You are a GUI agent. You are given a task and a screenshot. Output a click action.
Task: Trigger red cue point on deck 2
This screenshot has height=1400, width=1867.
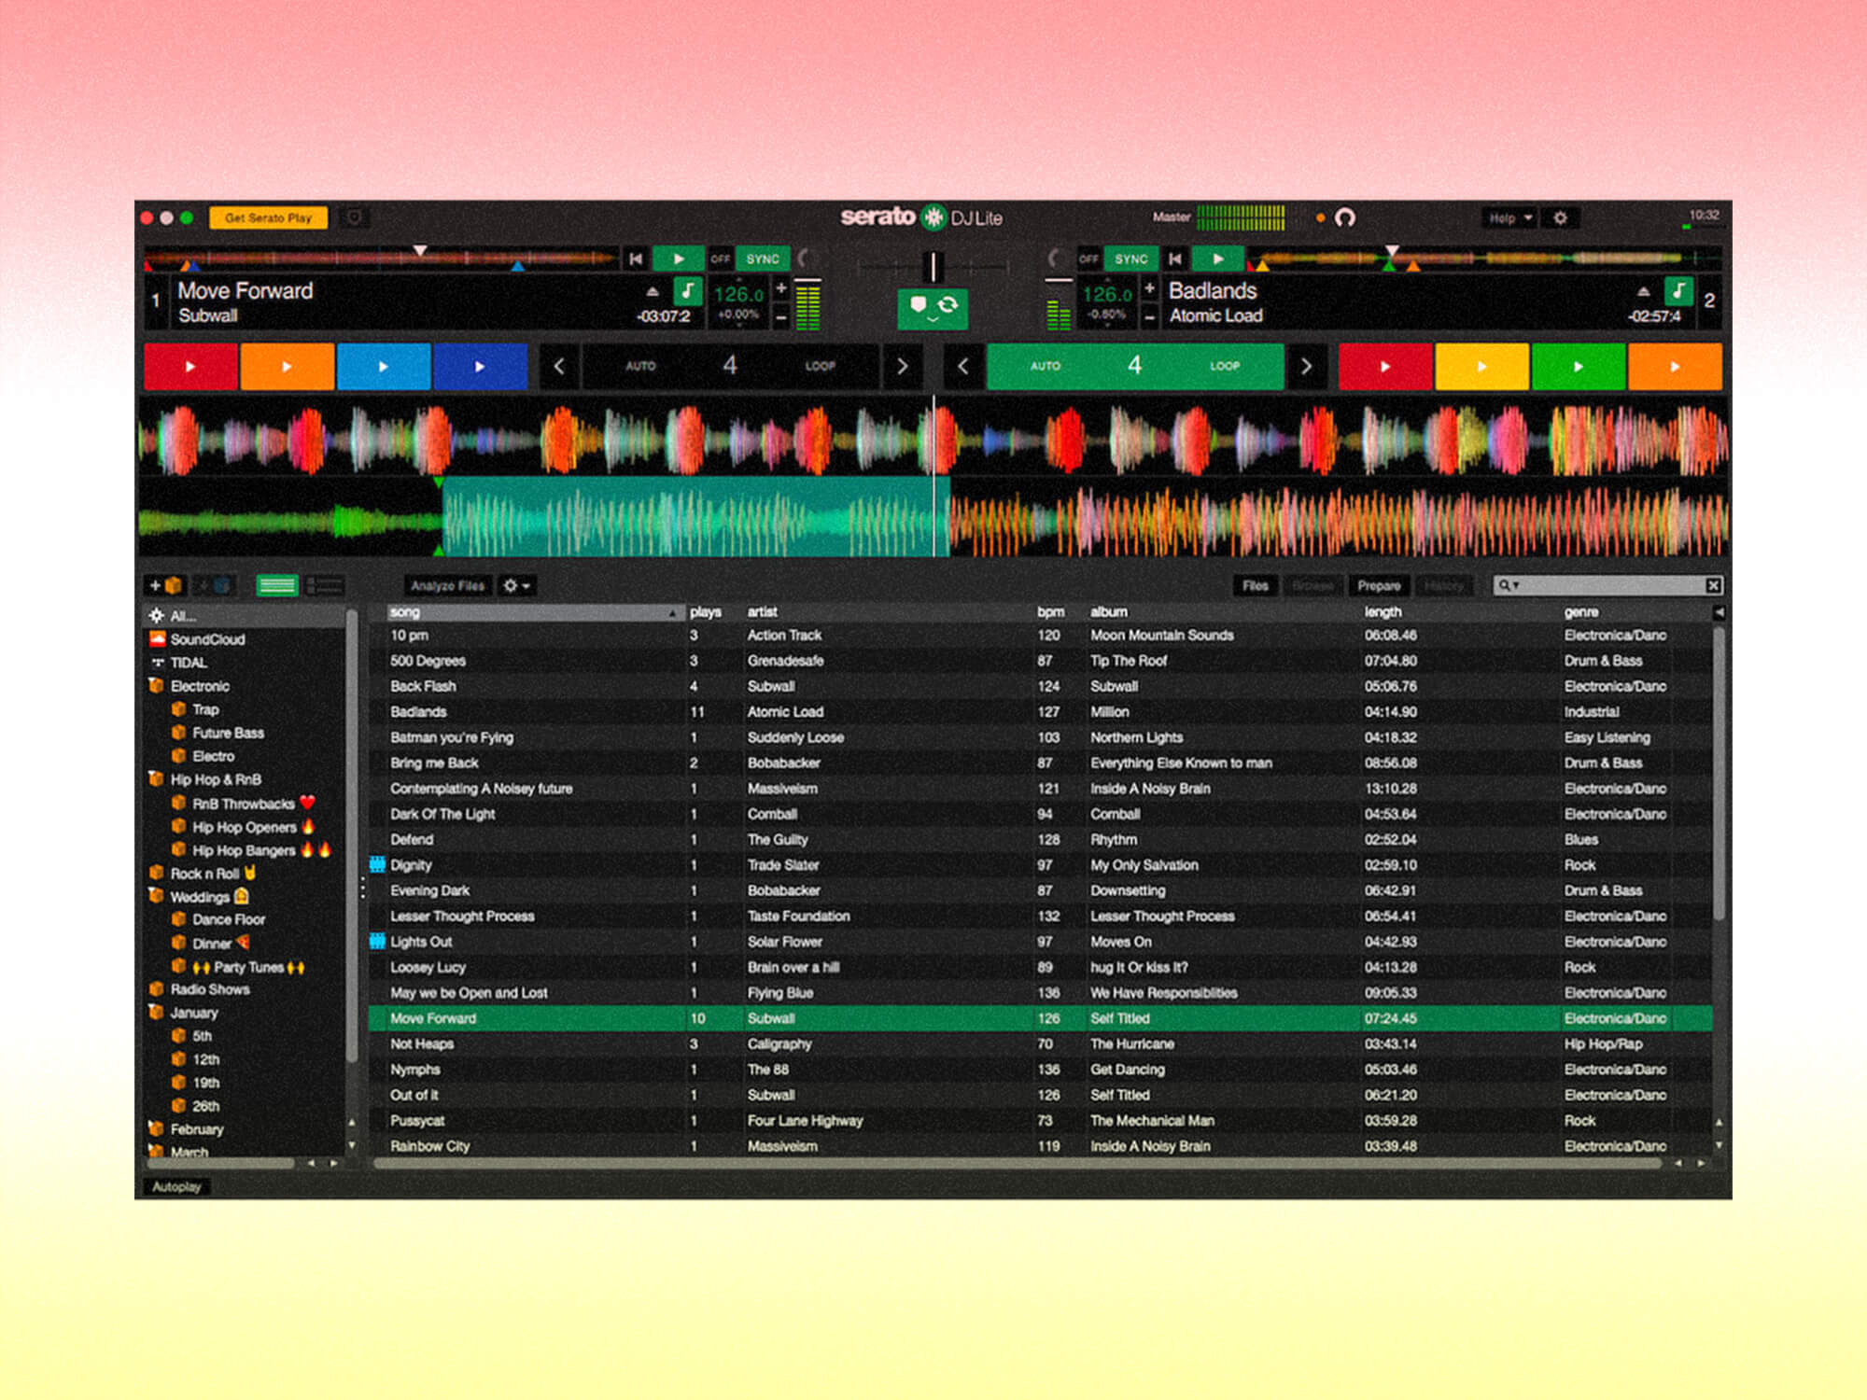pyautogui.click(x=1385, y=366)
